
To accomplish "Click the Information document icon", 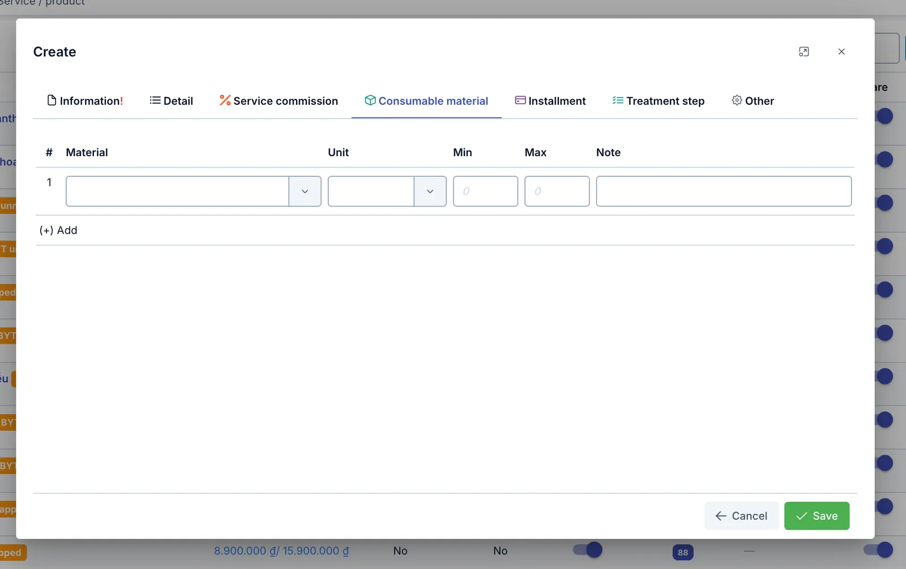I will [x=52, y=100].
